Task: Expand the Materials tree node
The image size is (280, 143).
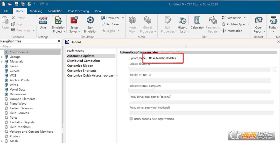Action: click(x=2, y=62)
